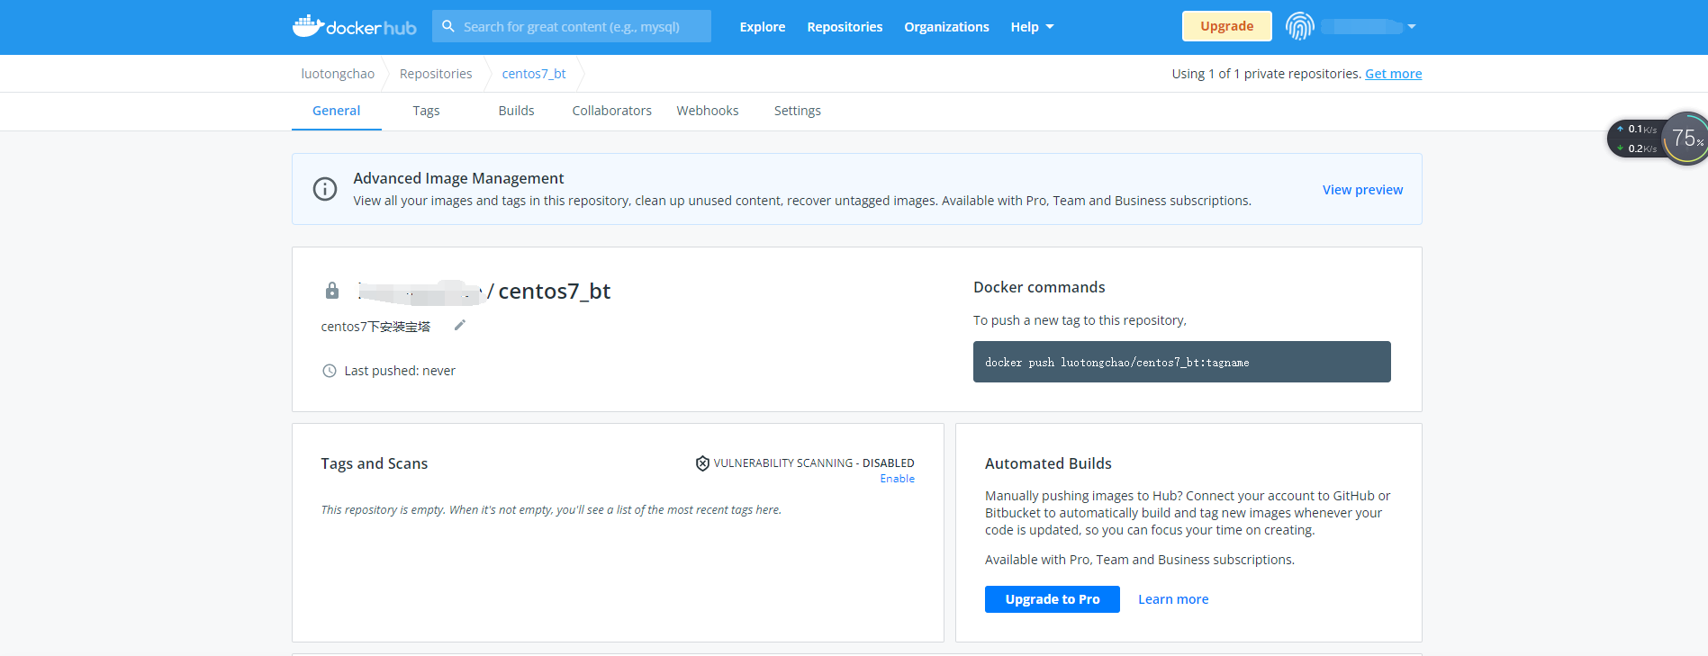Click the Upgrade to Pro button
Viewport: 1708px width, 656px height.
coord(1053,599)
